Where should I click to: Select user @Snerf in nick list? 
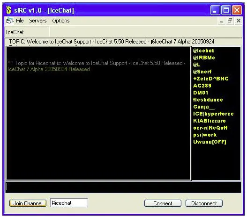click(x=202, y=72)
